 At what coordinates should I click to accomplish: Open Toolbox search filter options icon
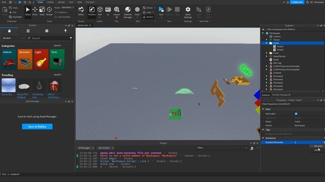coord(71,38)
